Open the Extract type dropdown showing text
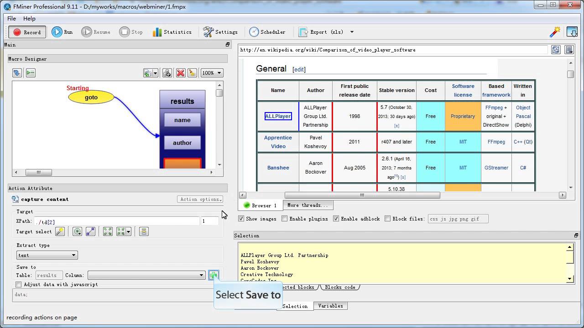 (x=47, y=255)
